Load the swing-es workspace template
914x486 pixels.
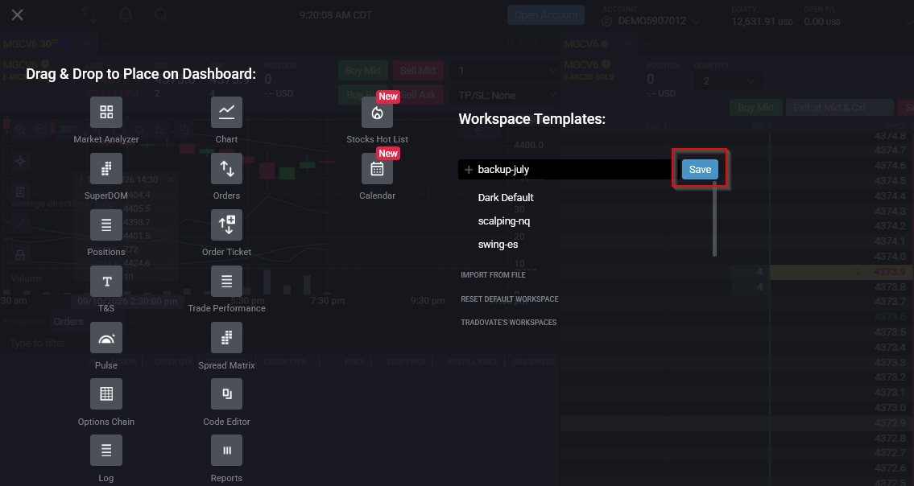498,244
